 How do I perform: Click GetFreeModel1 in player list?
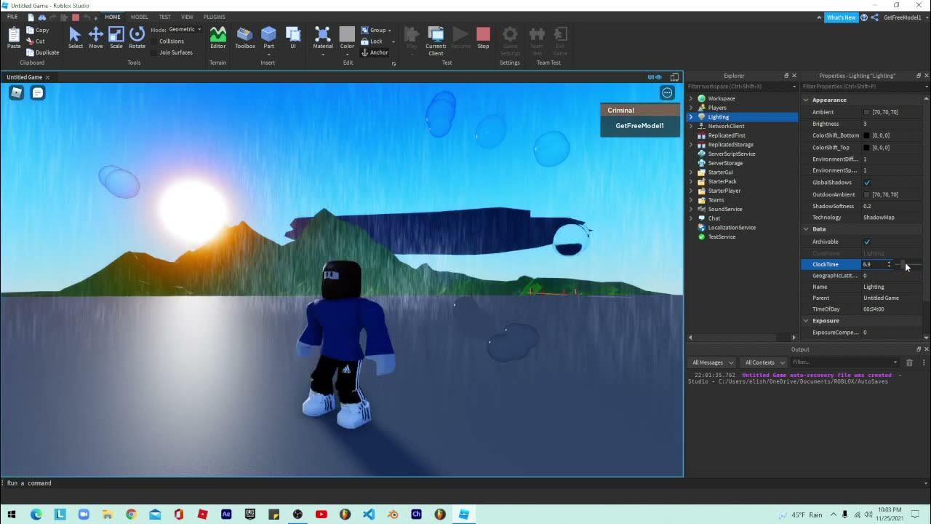coord(640,126)
